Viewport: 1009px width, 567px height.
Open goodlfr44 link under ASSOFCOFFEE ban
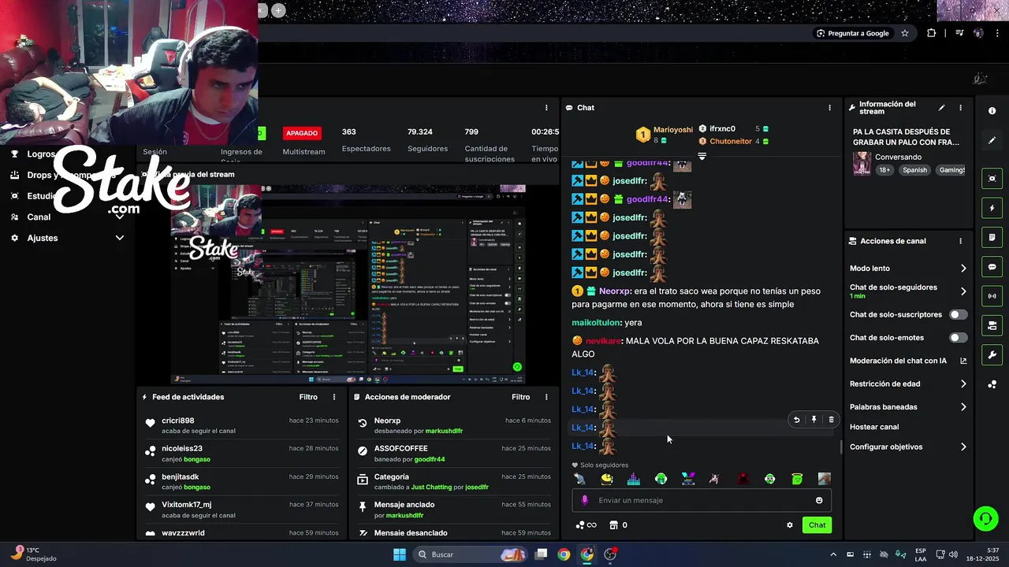430,459
